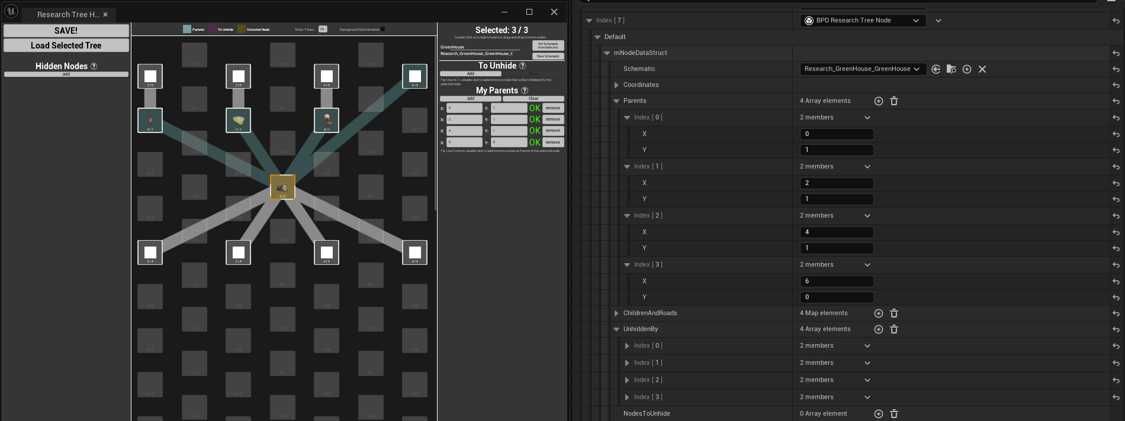The image size is (1125, 421).
Task: Click Add under To Unhide
Action: click(471, 74)
